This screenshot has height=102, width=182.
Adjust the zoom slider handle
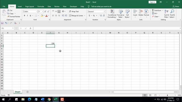pyautogui.click(x=167, y=95)
